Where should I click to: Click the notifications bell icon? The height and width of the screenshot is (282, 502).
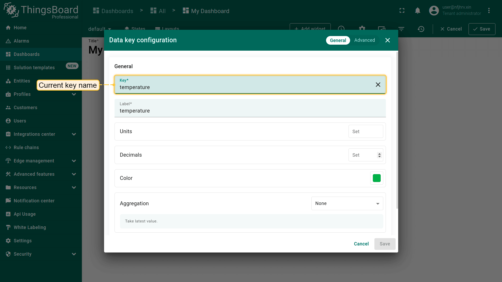418,11
